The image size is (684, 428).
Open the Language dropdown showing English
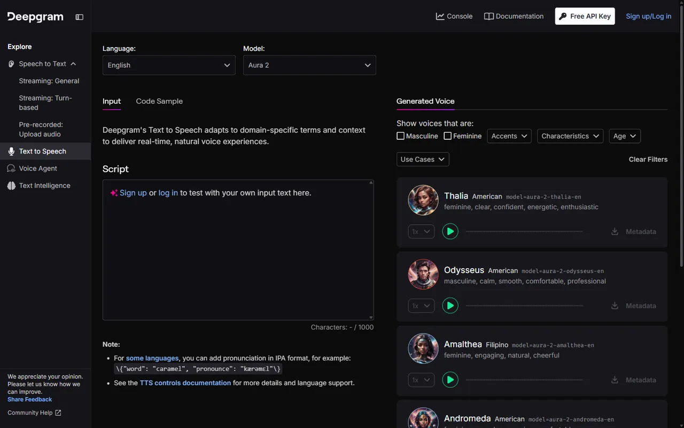[x=169, y=65]
